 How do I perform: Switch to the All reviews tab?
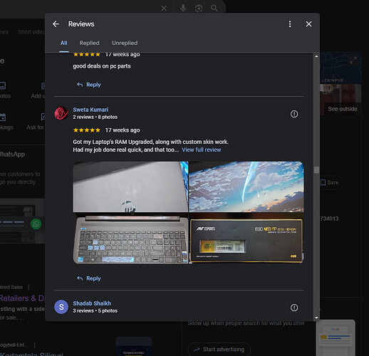point(63,43)
